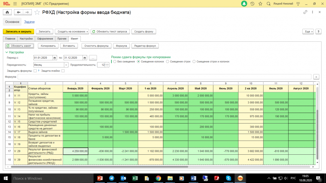This screenshot has height=183, width=326.
Task: Click the horizontal scrollbar of the table
Action: click(x=99, y=167)
